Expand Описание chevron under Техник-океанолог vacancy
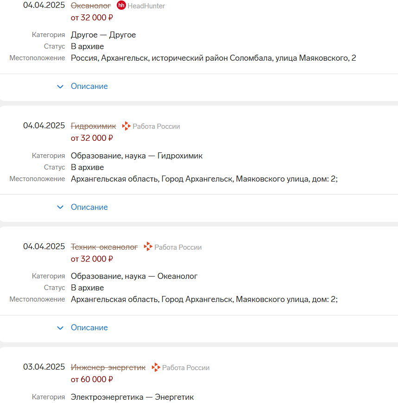Screen dimensions: 398x403 (x=60, y=328)
